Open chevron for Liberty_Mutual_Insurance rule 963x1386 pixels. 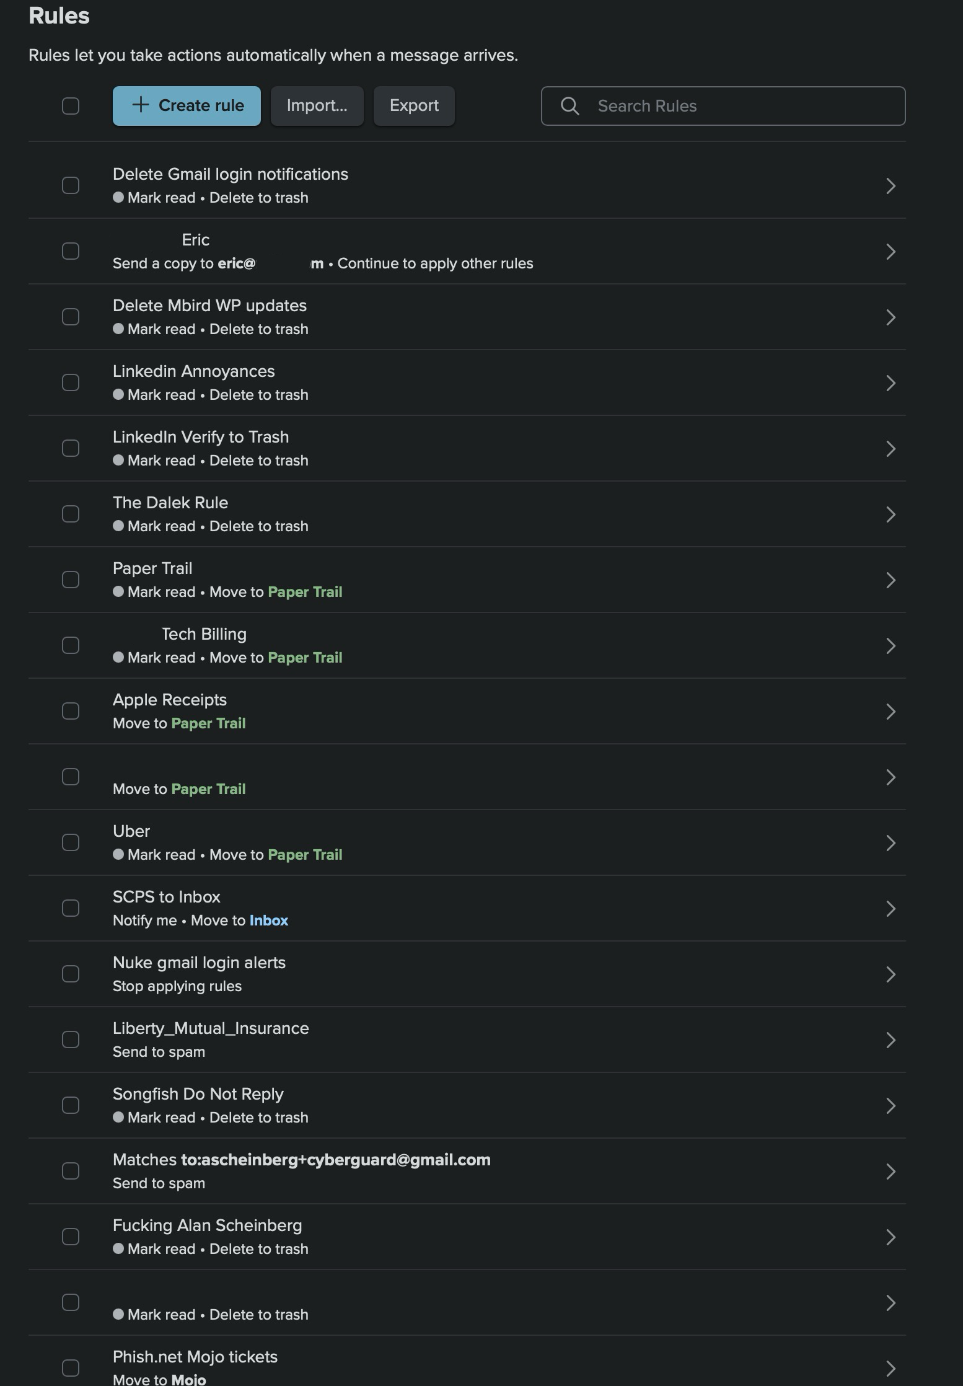890,1040
